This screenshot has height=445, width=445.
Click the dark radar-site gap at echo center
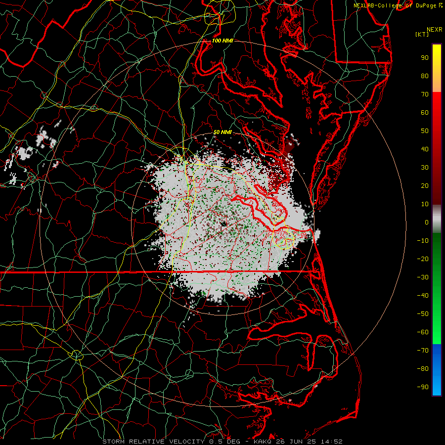tap(223, 224)
